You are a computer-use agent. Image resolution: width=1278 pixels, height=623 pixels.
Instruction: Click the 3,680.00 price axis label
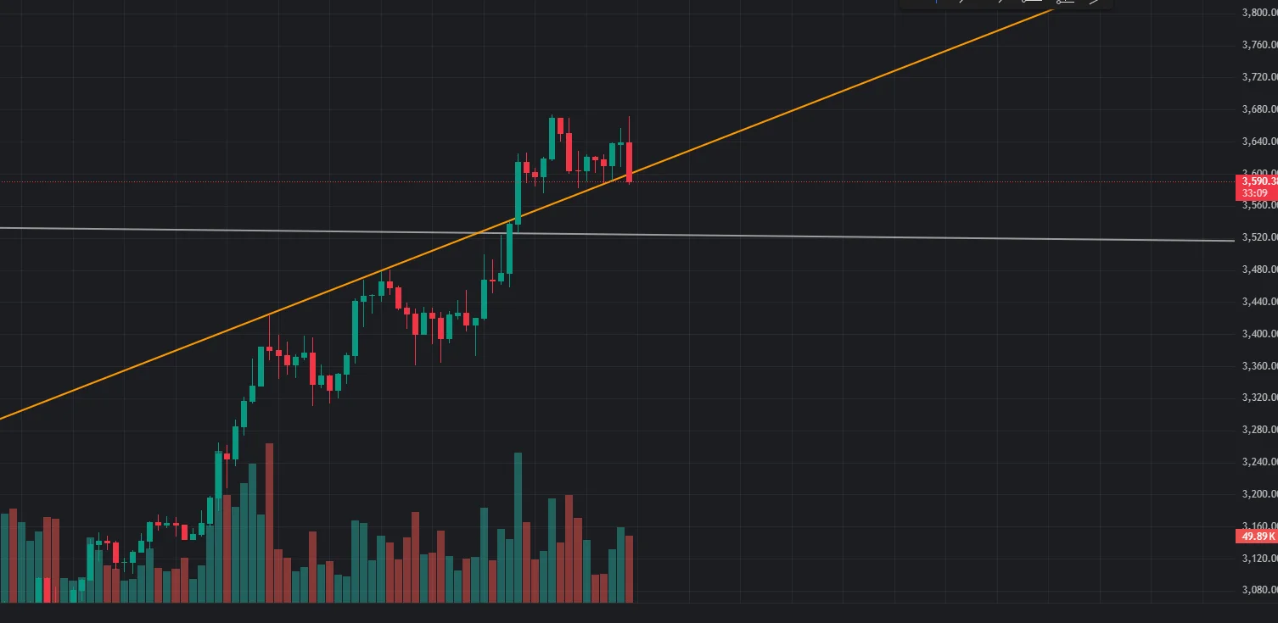pyautogui.click(x=1258, y=109)
